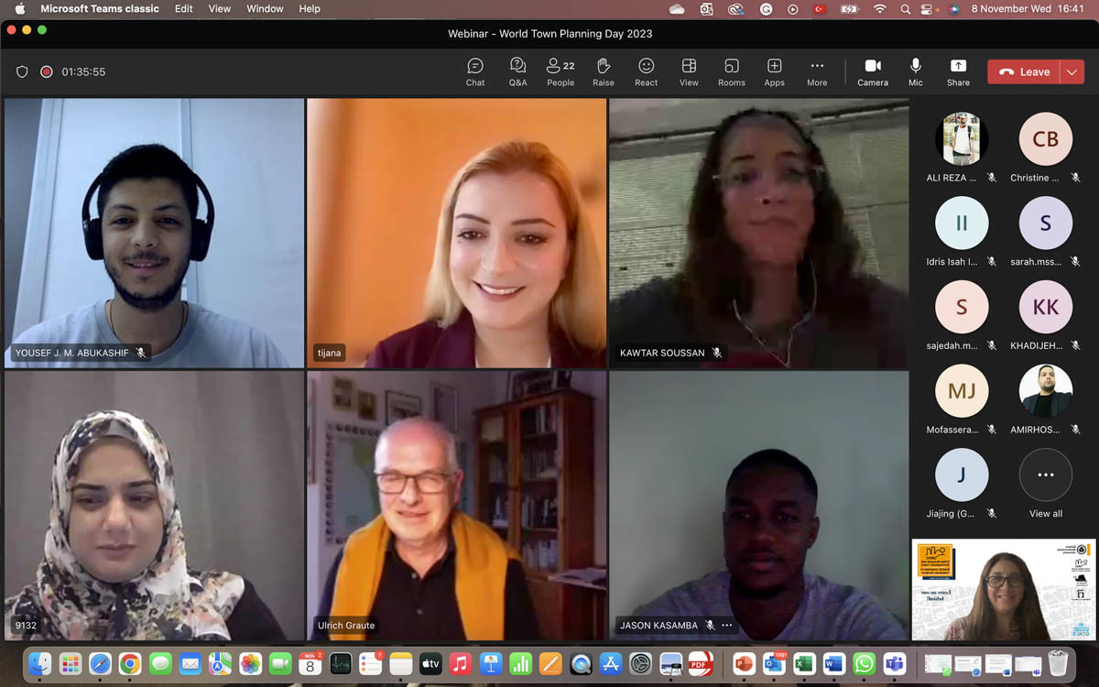
Task: Show the People participant list
Action: click(560, 71)
